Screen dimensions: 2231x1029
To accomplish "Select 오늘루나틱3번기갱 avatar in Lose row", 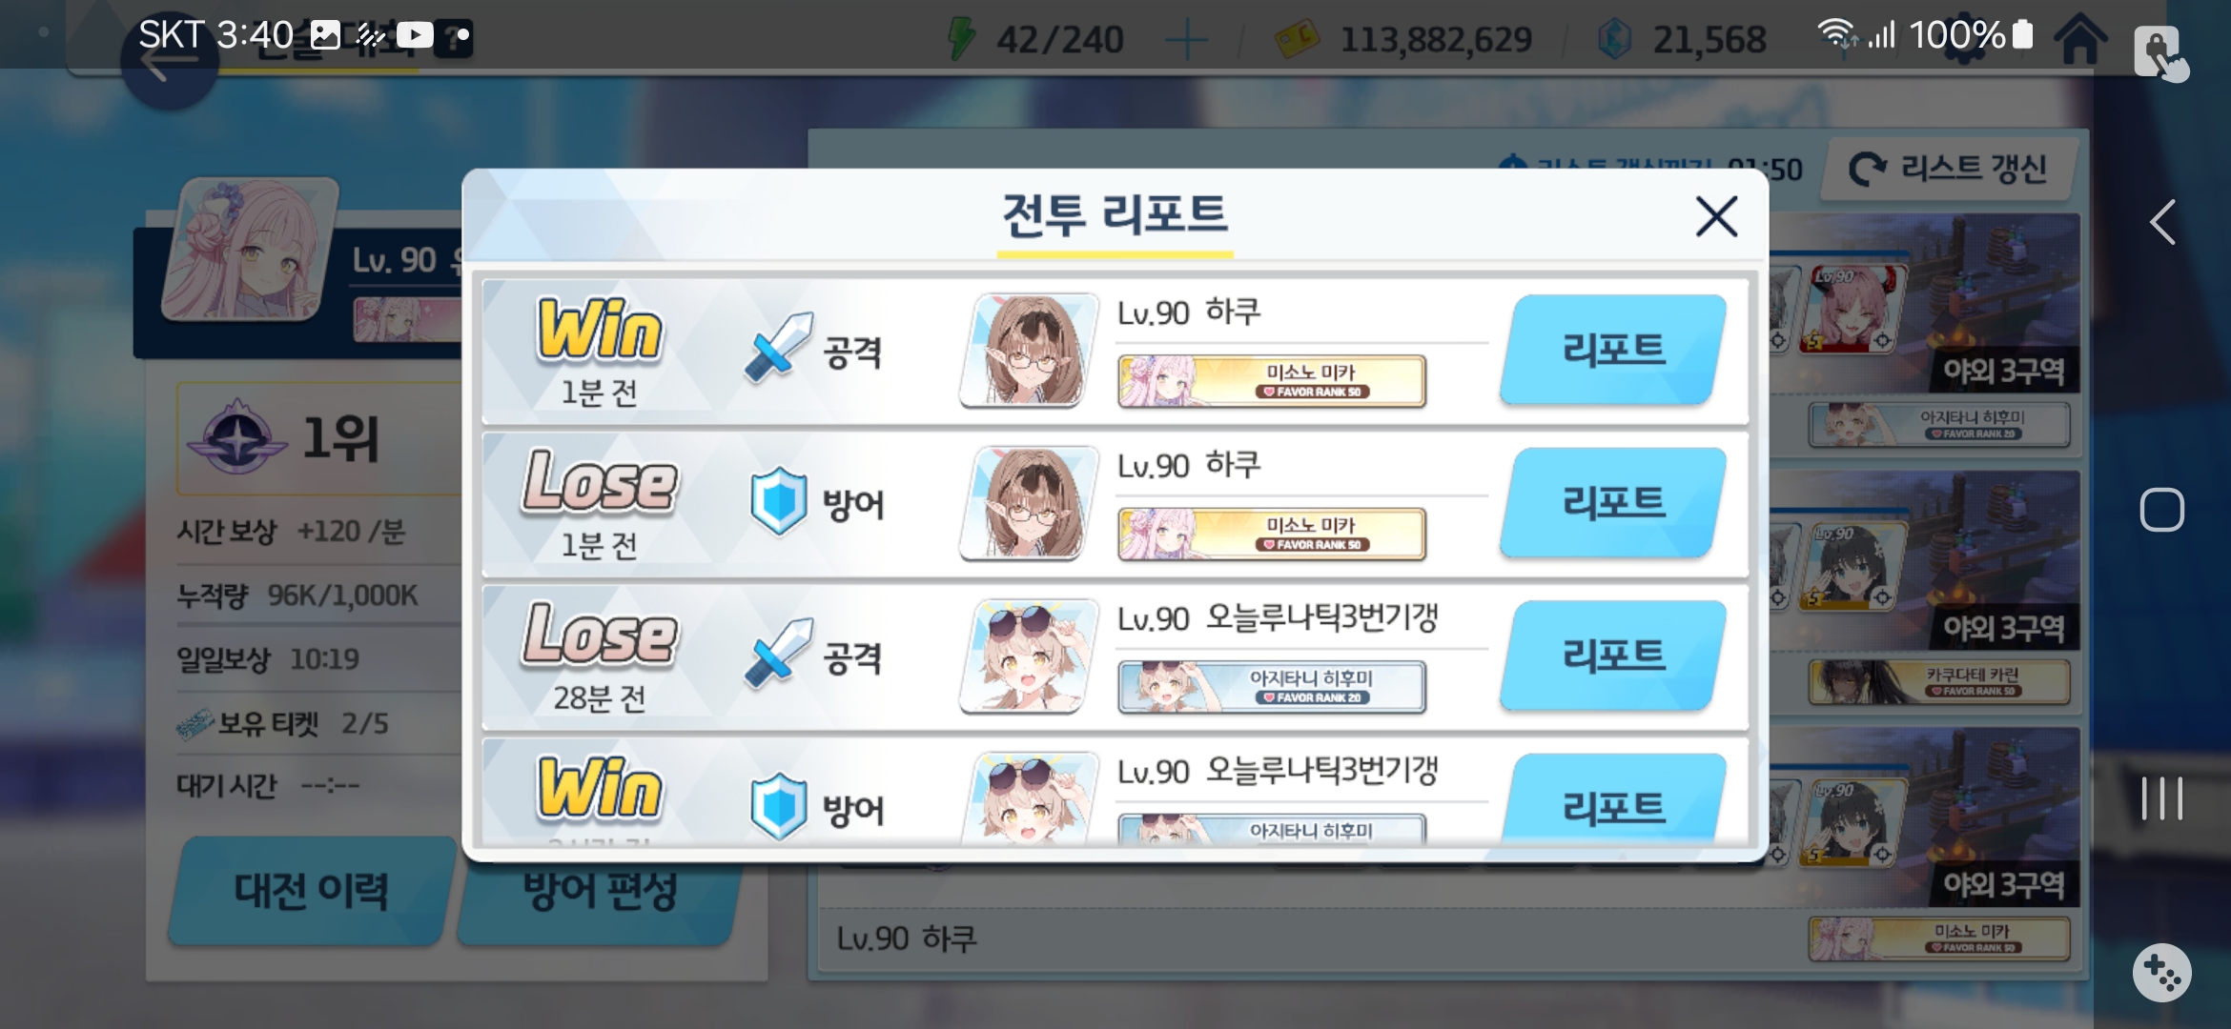I will (x=1030, y=656).
